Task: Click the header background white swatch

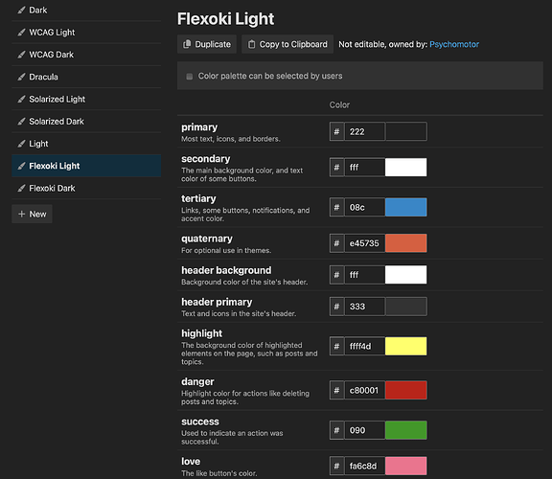Action: coord(406,275)
